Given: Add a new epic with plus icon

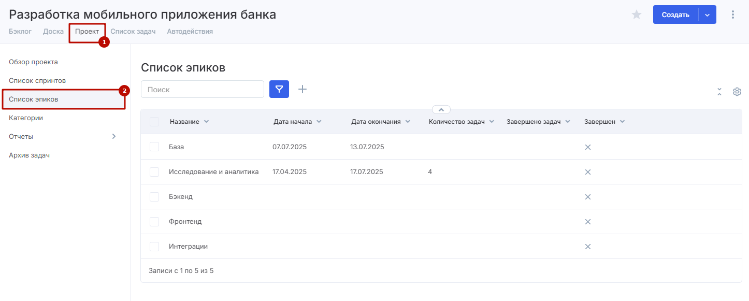Looking at the screenshot, I should 303,89.
